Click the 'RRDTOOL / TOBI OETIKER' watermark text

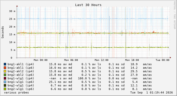pos(174,15)
